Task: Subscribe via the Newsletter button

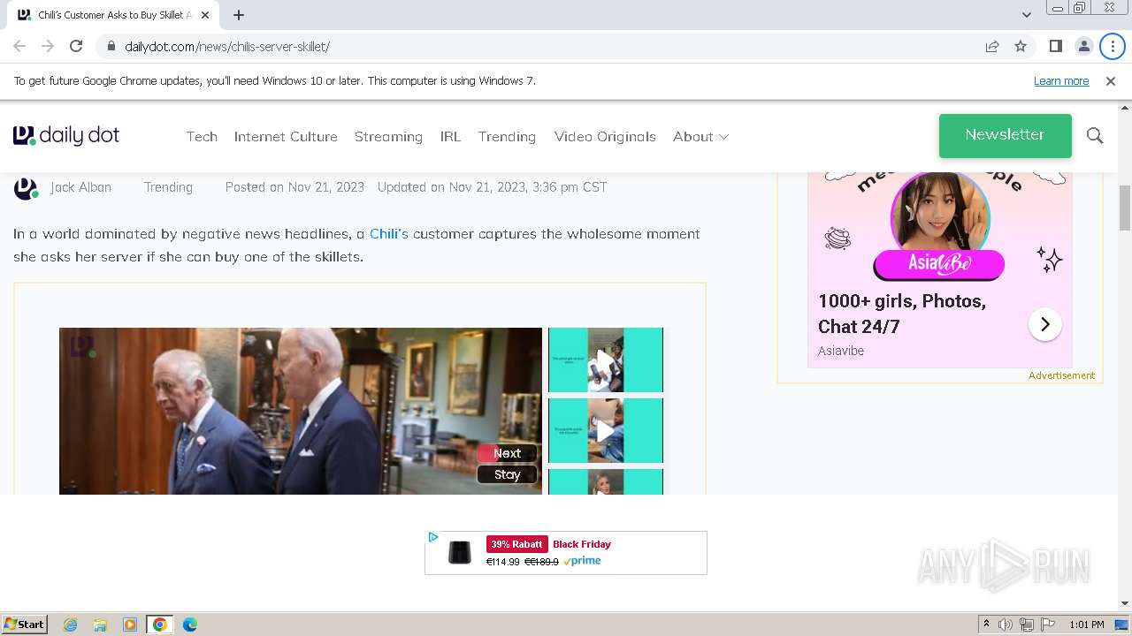Action: (1005, 135)
